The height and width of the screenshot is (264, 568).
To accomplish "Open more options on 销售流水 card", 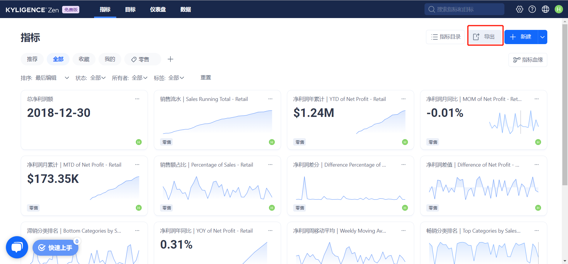I will point(270,99).
